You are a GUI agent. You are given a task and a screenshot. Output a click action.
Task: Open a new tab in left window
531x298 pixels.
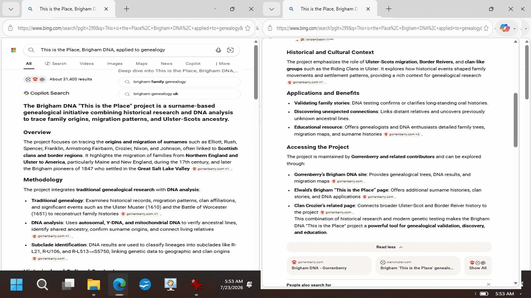click(x=126, y=9)
